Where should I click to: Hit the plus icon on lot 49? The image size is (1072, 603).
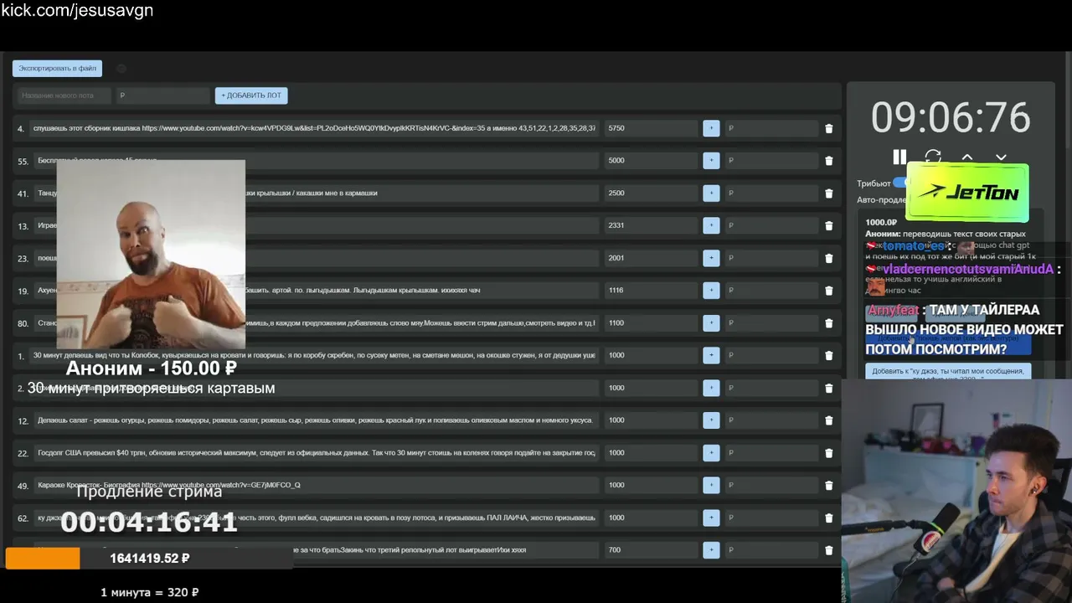(x=711, y=485)
